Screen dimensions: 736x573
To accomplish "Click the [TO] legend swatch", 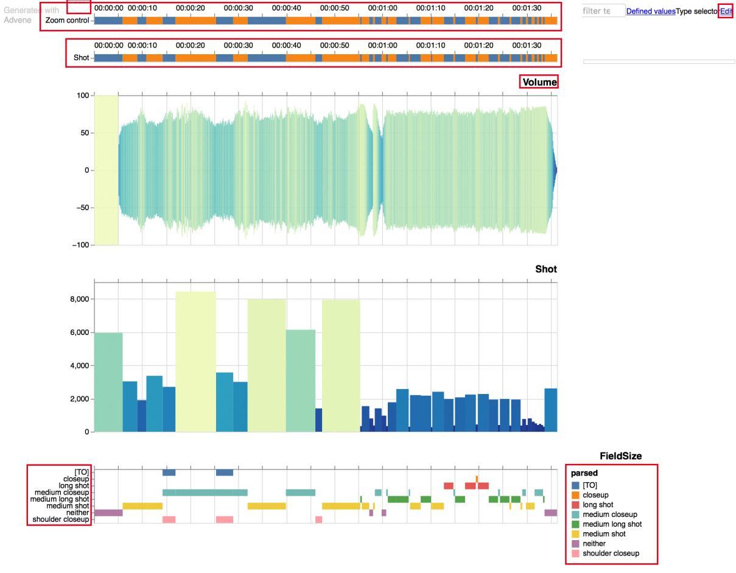I will pyautogui.click(x=575, y=485).
